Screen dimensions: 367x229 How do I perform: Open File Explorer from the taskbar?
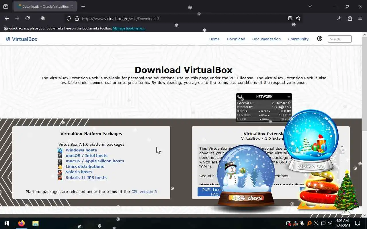tap(35, 223)
